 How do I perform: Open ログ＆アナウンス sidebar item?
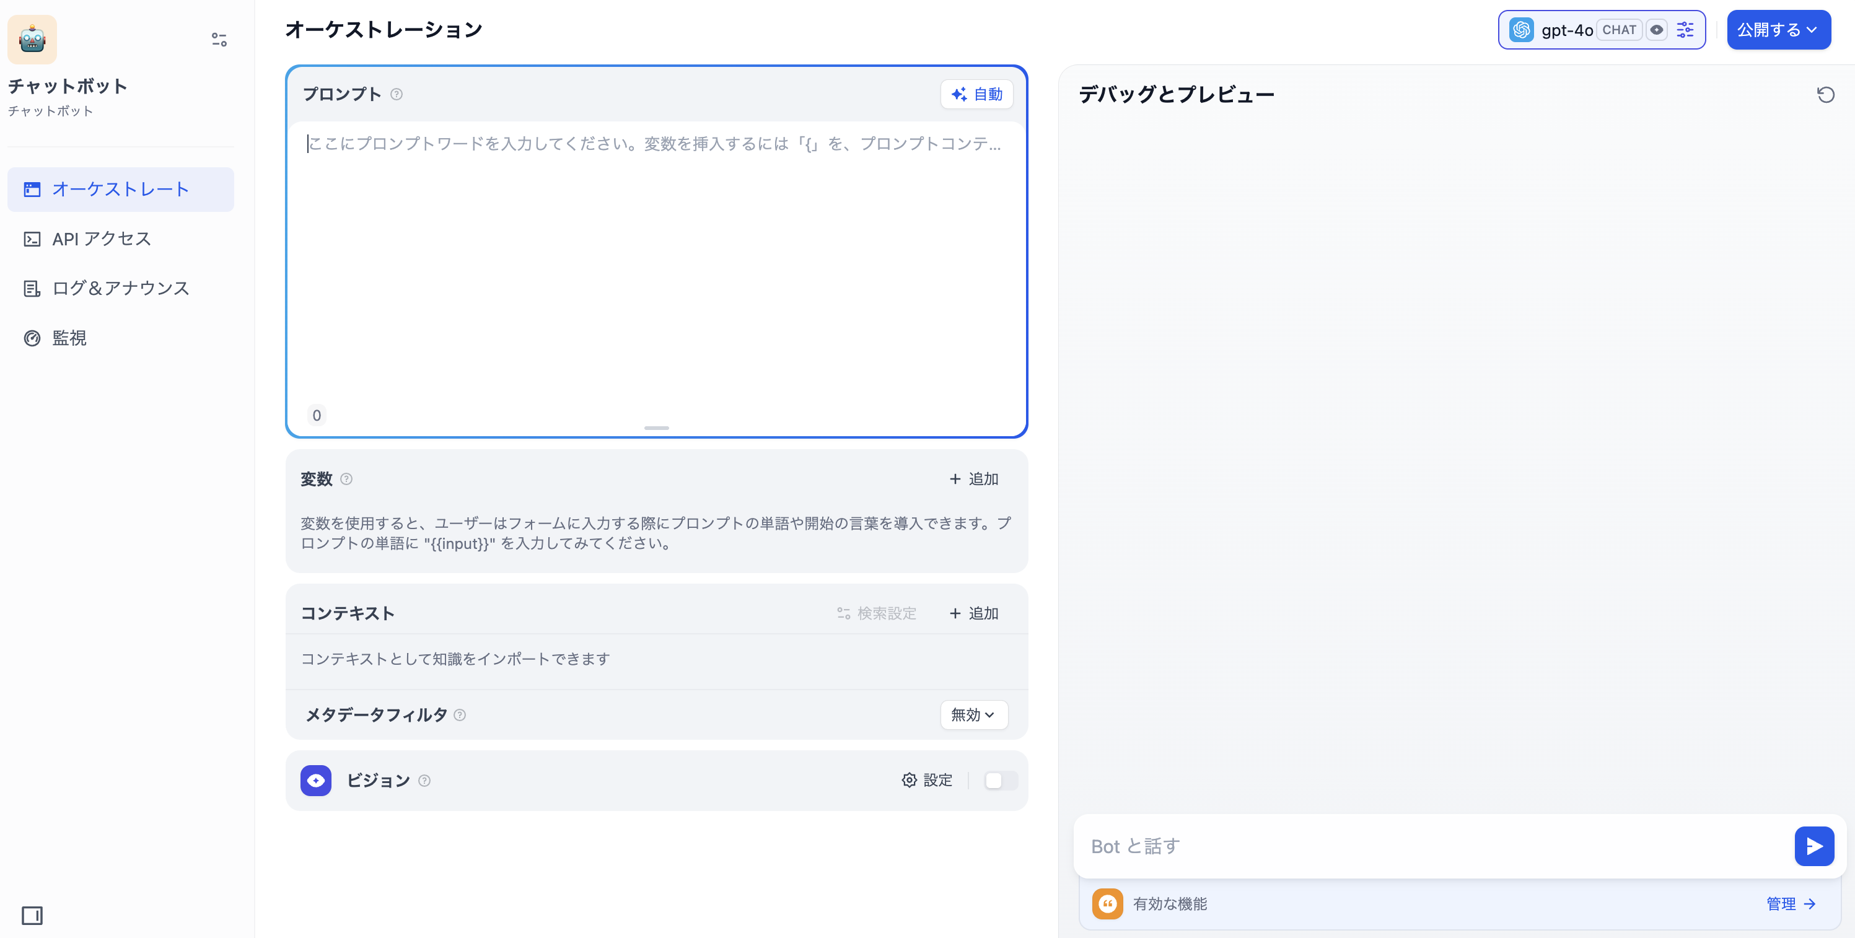[x=120, y=289]
